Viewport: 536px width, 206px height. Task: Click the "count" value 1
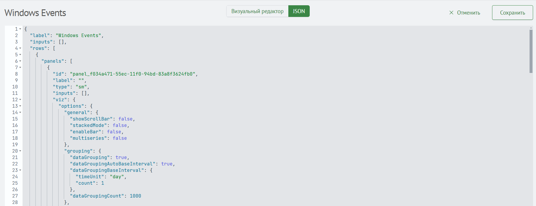pyautogui.click(x=103, y=183)
